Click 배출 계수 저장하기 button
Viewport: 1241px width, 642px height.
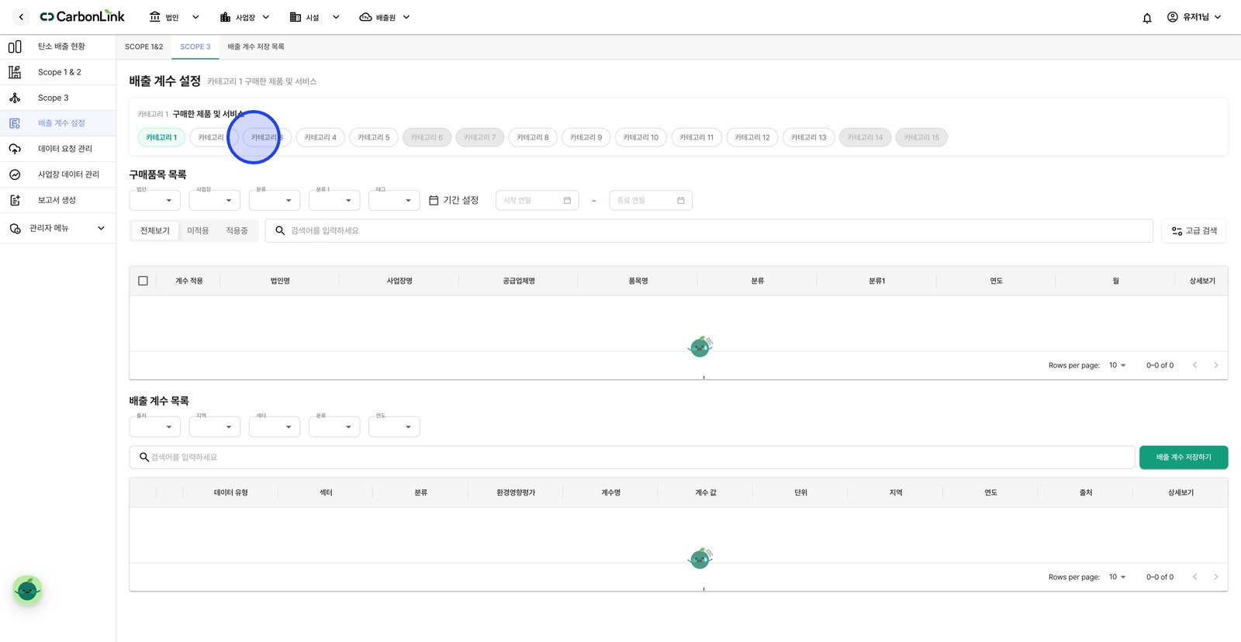click(1184, 457)
